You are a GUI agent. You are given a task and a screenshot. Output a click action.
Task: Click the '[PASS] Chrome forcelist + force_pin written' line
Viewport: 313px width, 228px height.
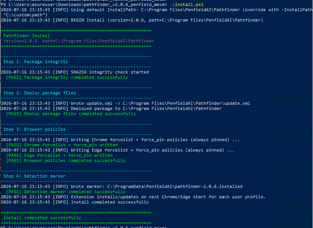click(x=62, y=145)
